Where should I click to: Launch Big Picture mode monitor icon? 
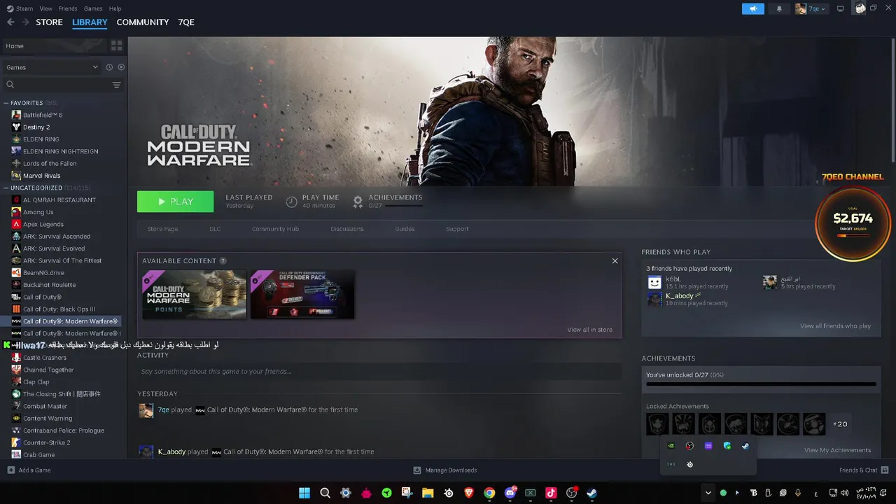[841, 8]
